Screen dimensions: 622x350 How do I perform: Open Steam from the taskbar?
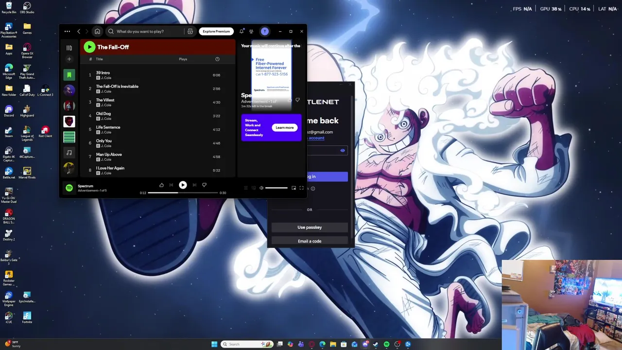click(376, 344)
